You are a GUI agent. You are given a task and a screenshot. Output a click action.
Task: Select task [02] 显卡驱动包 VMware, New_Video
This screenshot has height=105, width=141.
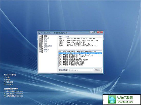click(x=80, y=55)
